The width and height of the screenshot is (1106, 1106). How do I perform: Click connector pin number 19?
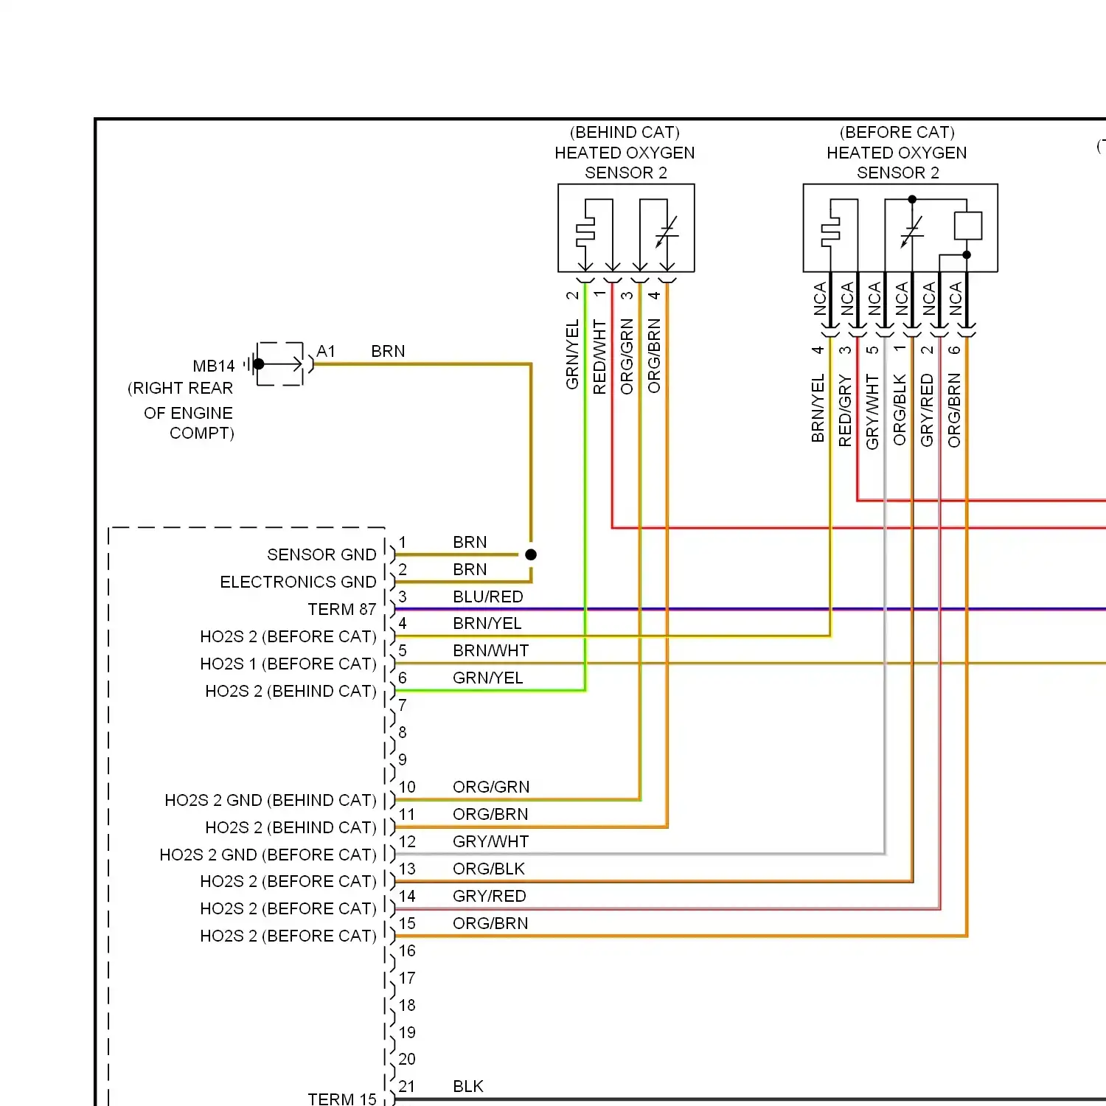[x=407, y=1032]
